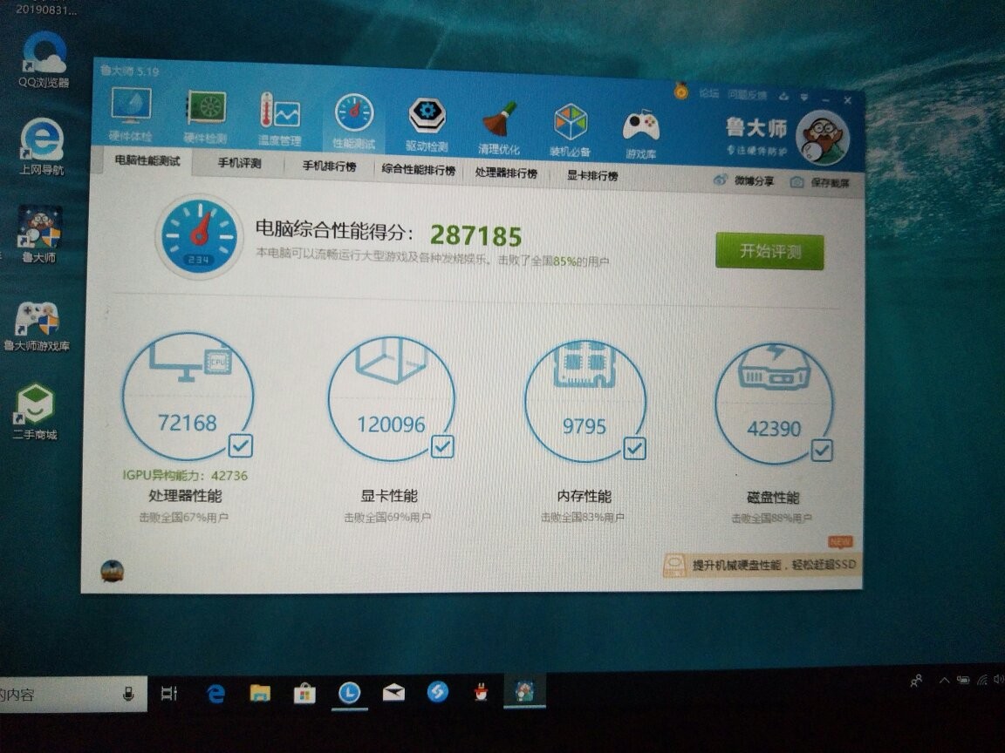1005x753 pixels.
Task: Open 上网导航 desktop shortcut
Action: point(42,146)
